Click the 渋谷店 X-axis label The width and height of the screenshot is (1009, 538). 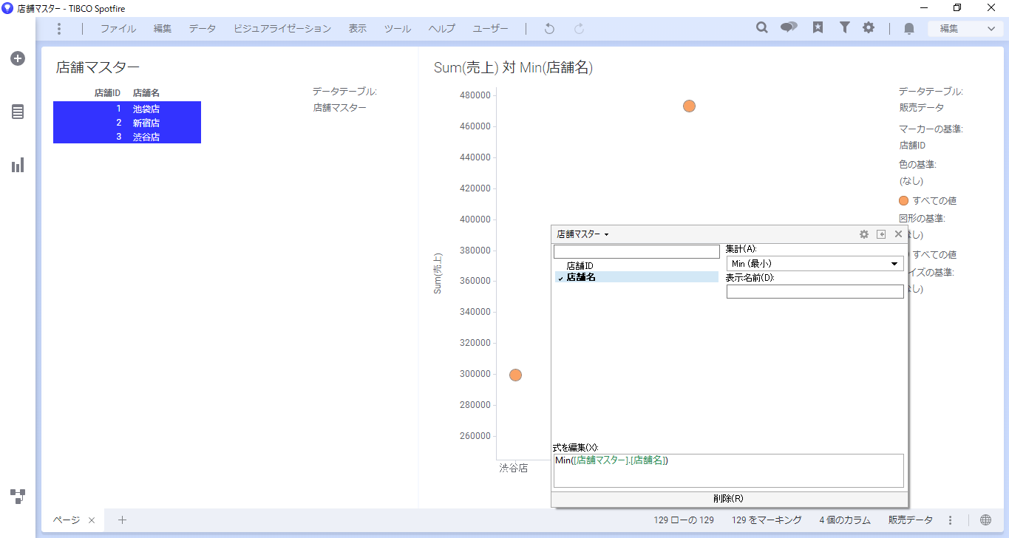click(x=513, y=468)
